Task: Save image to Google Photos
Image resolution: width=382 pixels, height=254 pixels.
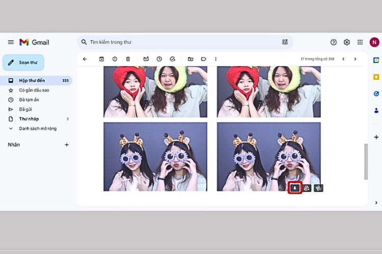Action: (x=318, y=188)
